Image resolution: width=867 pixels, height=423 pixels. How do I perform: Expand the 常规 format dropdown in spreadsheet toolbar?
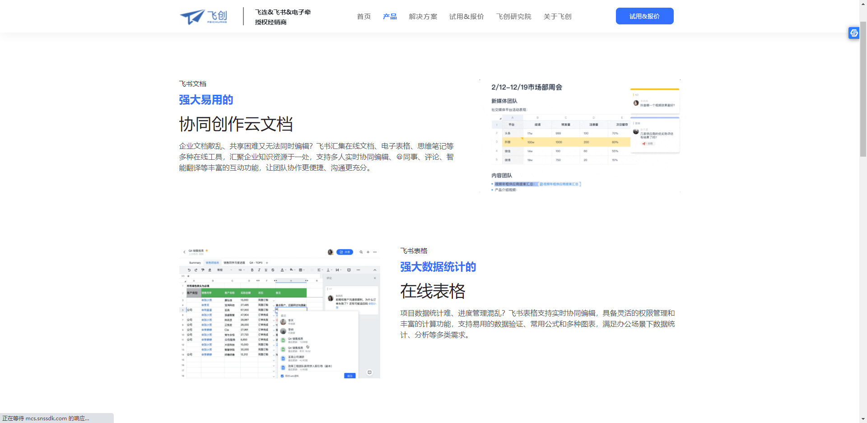point(224,270)
